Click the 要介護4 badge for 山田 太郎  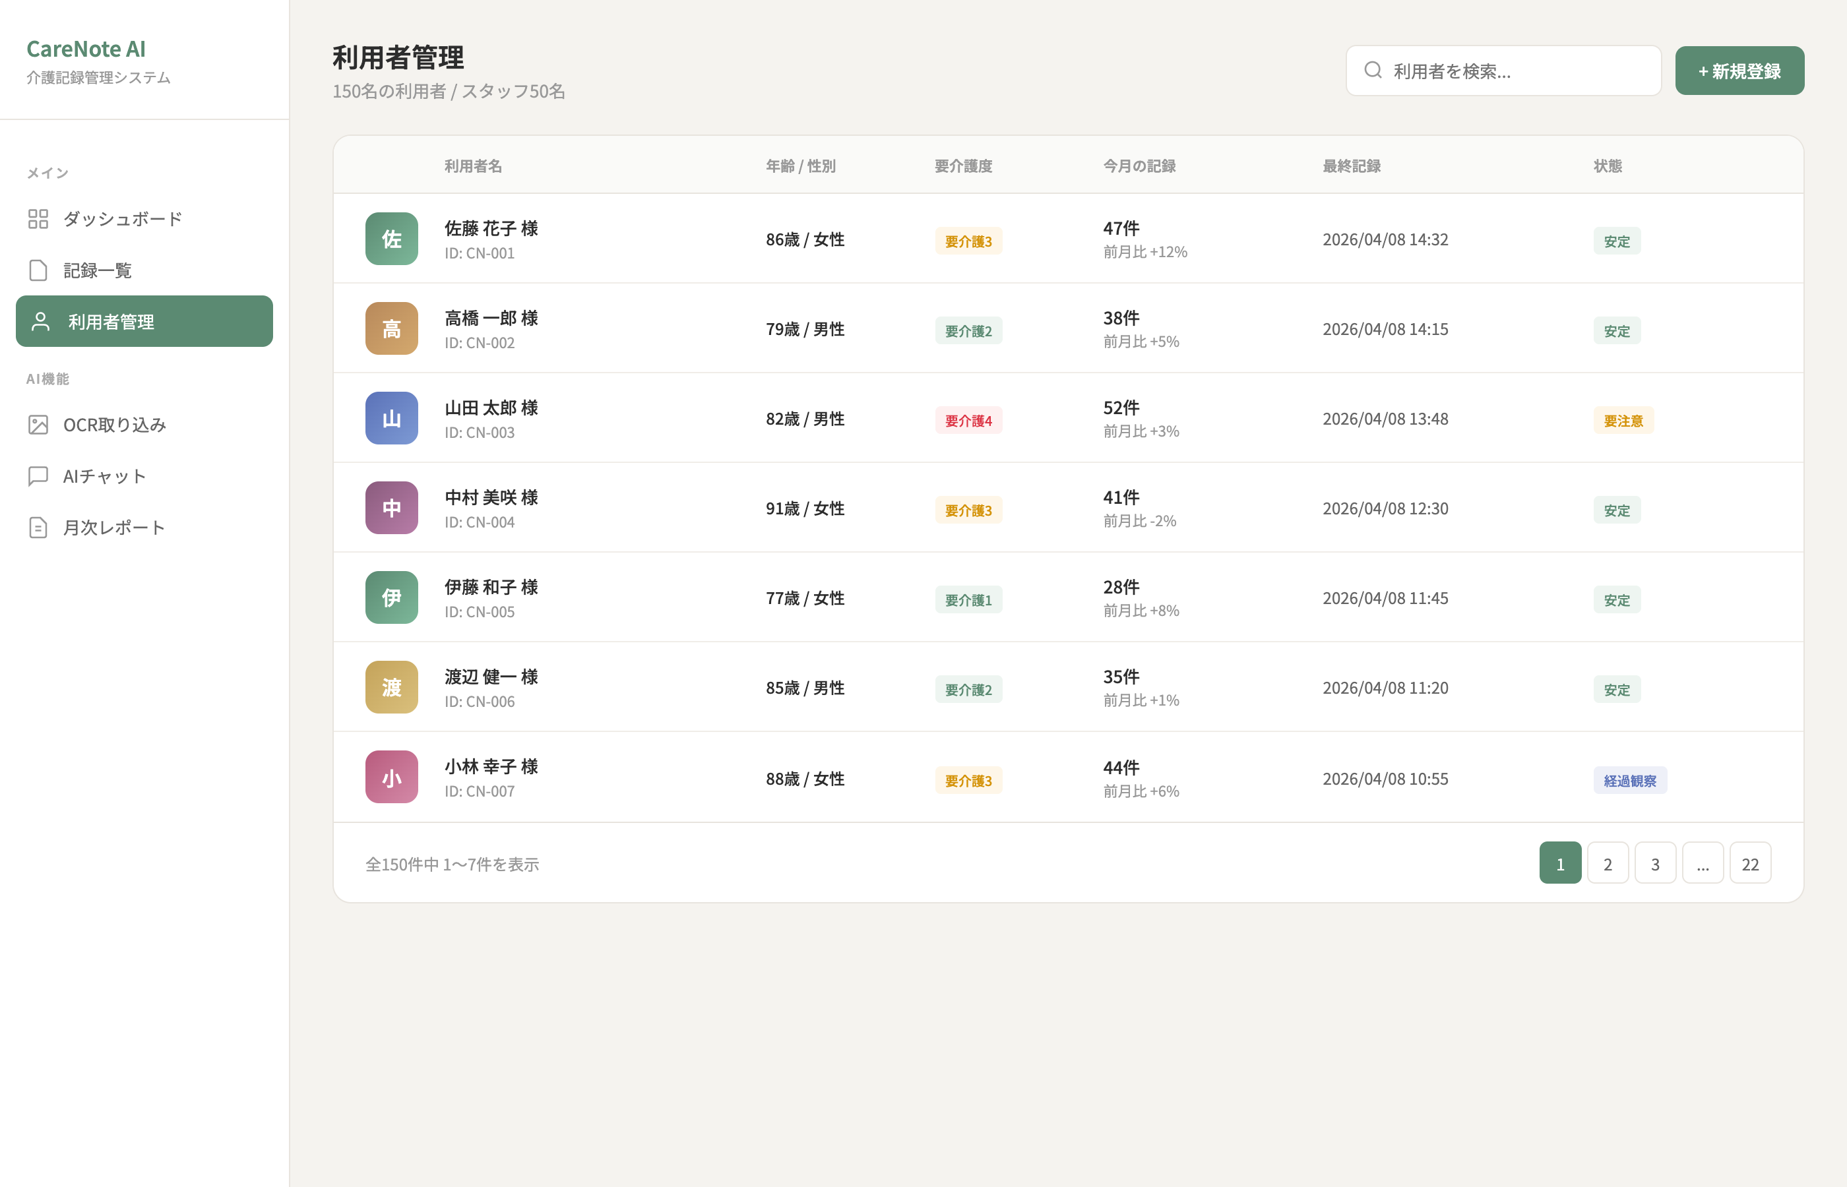[968, 421]
